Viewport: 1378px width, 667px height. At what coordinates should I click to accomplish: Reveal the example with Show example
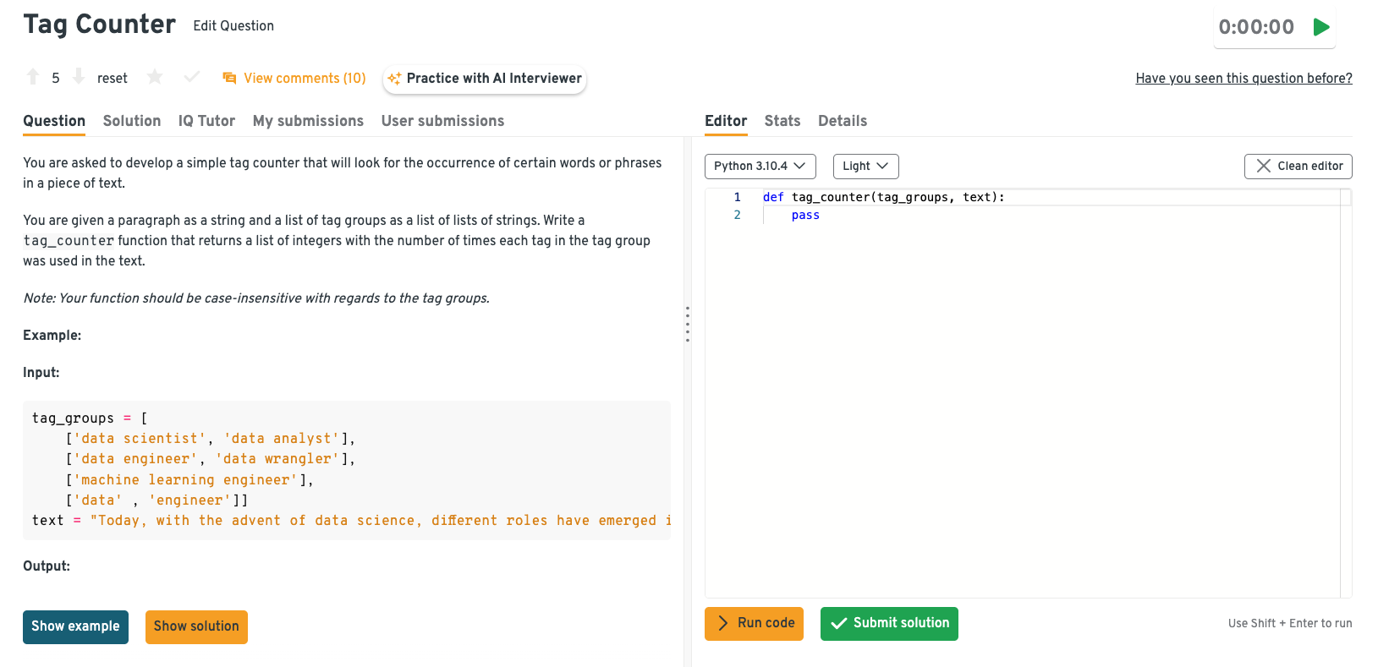click(75, 627)
